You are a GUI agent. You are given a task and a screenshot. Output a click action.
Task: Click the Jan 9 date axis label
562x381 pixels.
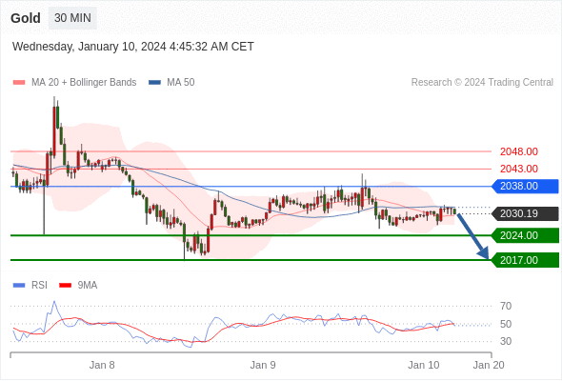(263, 365)
